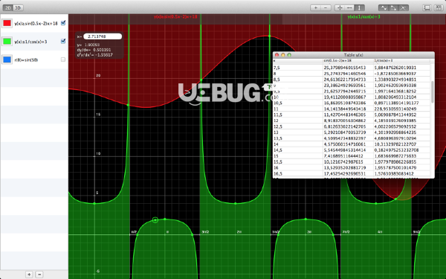Image resolution: width=446 pixels, height=279 pixels.
Task: Click the sidebar panel toggle icon
Action: click(427, 7)
